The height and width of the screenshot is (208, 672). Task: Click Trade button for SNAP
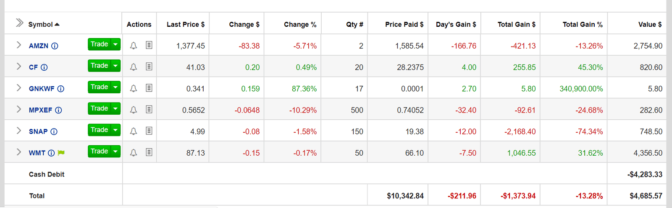tap(100, 130)
